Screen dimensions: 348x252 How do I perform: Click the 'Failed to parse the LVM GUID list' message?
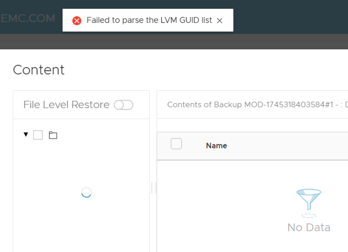(149, 20)
